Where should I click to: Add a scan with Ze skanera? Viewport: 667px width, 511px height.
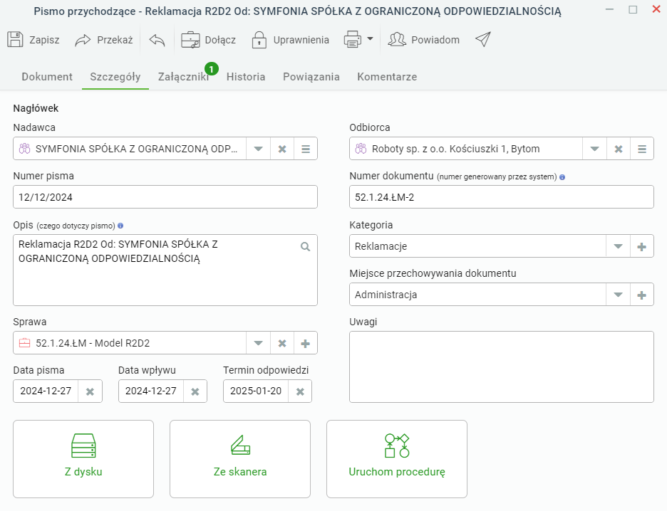point(240,459)
